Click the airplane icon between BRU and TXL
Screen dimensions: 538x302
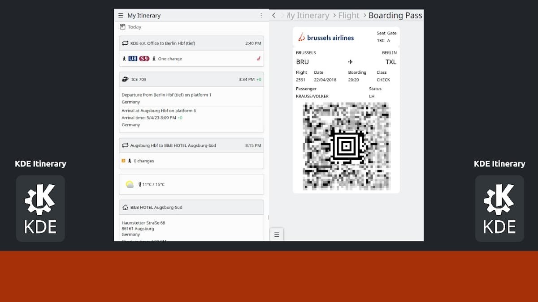(351, 62)
